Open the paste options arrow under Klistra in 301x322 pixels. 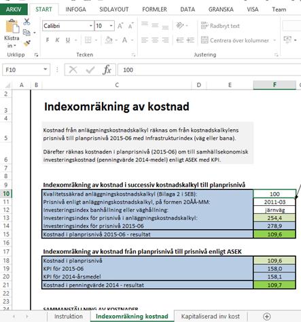pyautogui.click(x=15, y=46)
